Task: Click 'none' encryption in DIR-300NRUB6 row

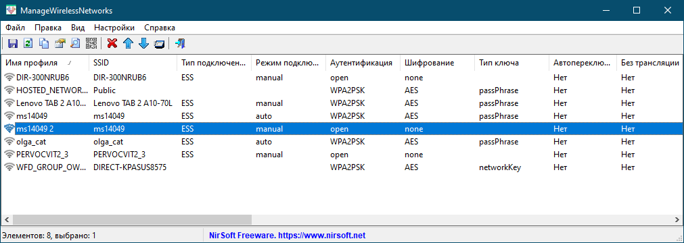Action: tap(413, 78)
